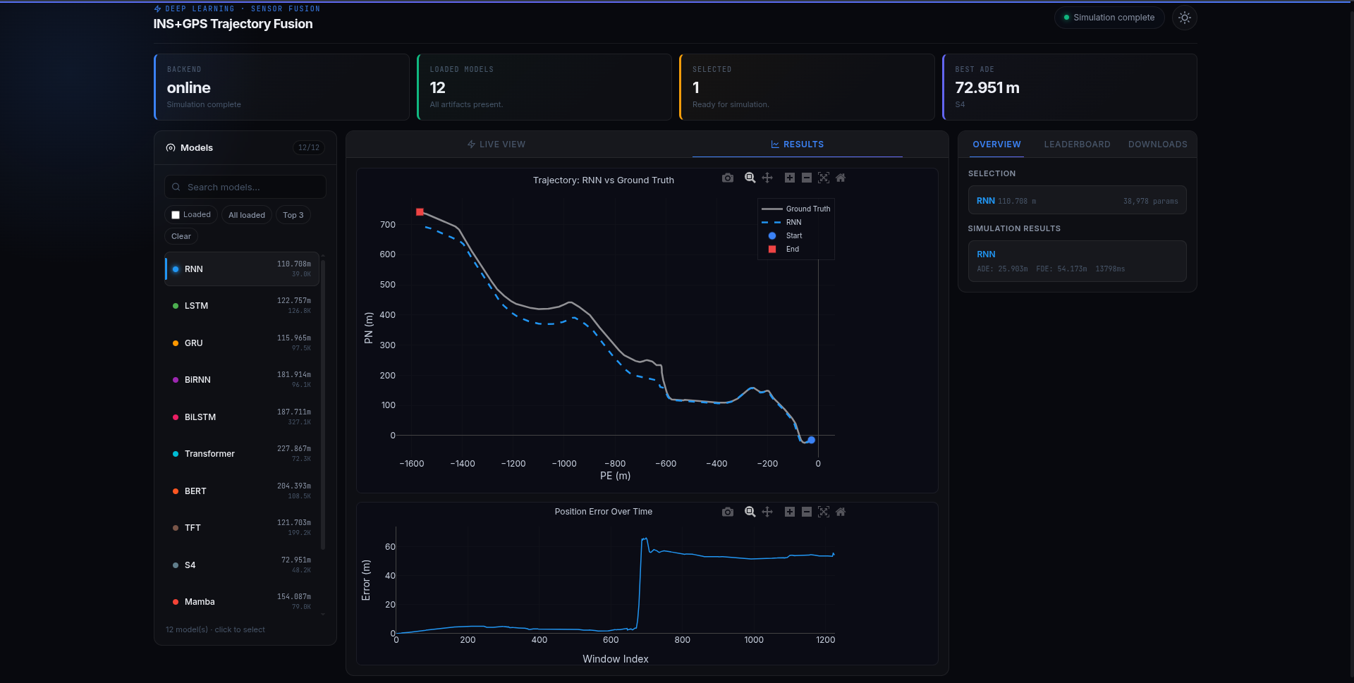1354x683 pixels.
Task: Zoom in on Position Error plot
Action: [x=790, y=512]
